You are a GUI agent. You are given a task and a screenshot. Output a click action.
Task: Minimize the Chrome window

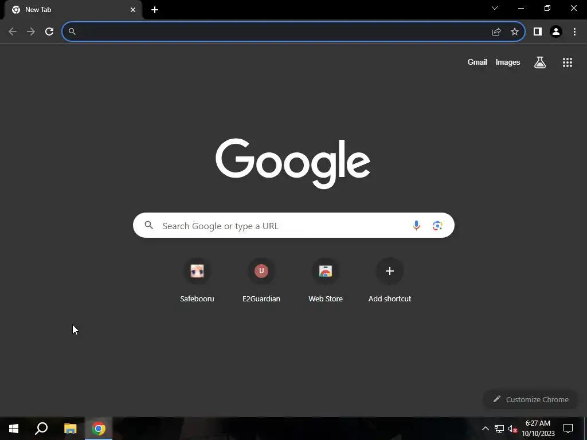coord(521,8)
